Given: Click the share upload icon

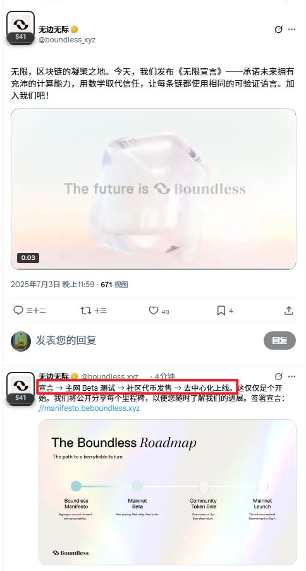Looking at the screenshot, I should pyautogui.click(x=289, y=310).
